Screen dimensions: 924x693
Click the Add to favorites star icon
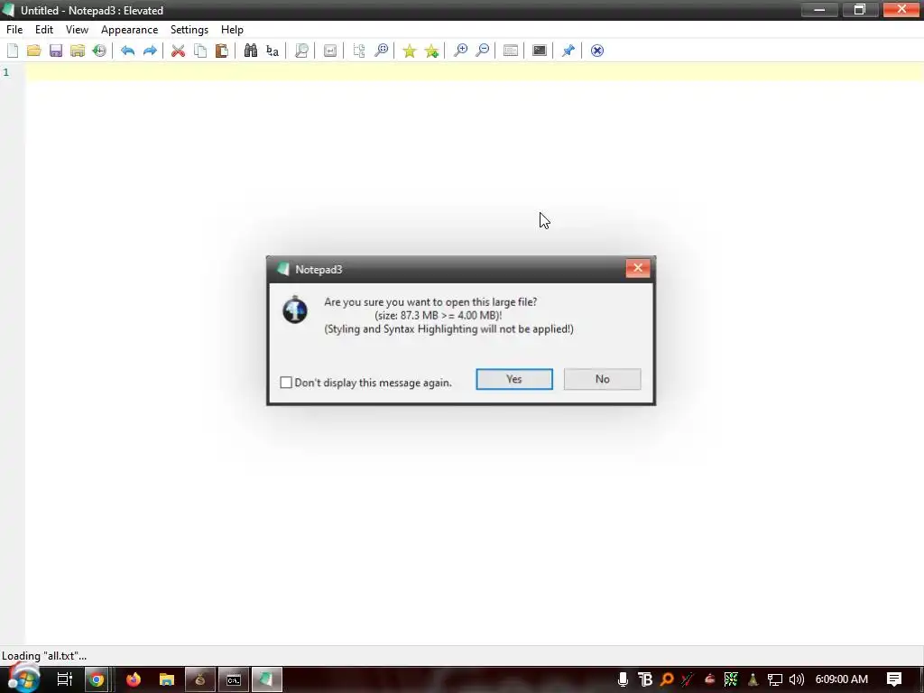[431, 51]
